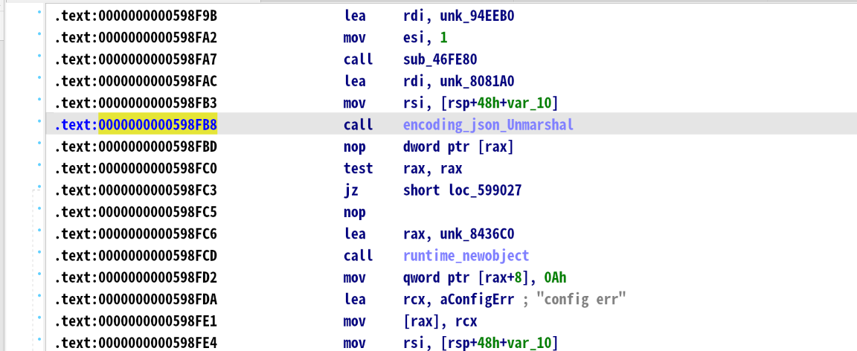
Task: Click margin dot beside address 598FC0
Action: (x=39, y=168)
